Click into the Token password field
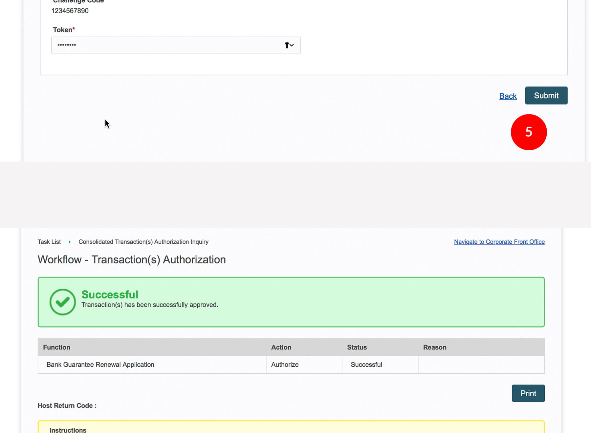Screen dimensions: 591x433 pos(164,45)
